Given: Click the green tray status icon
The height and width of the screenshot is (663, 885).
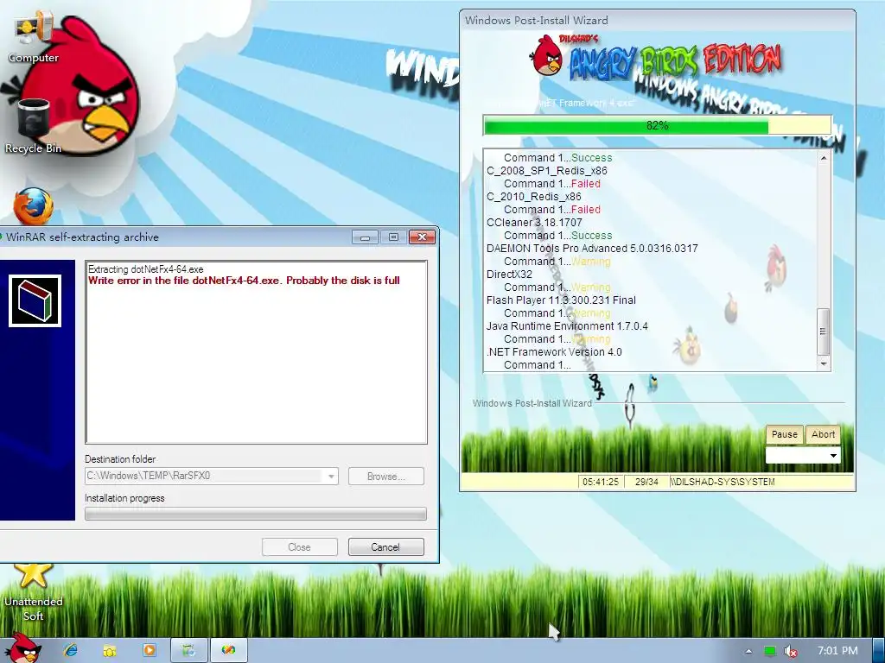Looking at the screenshot, I should point(770,651).
